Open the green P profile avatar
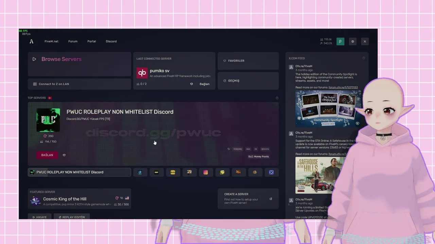 (x=340, y=41)
